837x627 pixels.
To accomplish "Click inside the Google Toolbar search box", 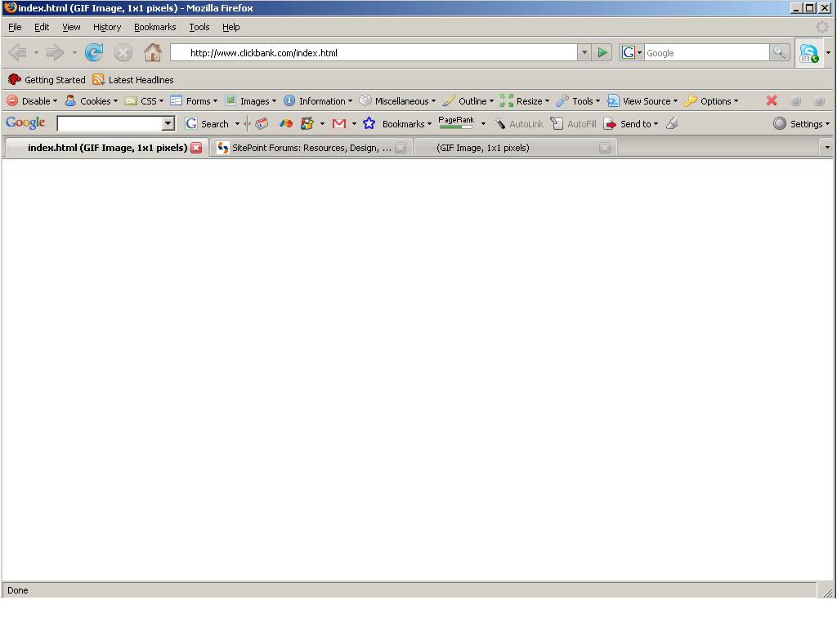I will tap(110, 124).
